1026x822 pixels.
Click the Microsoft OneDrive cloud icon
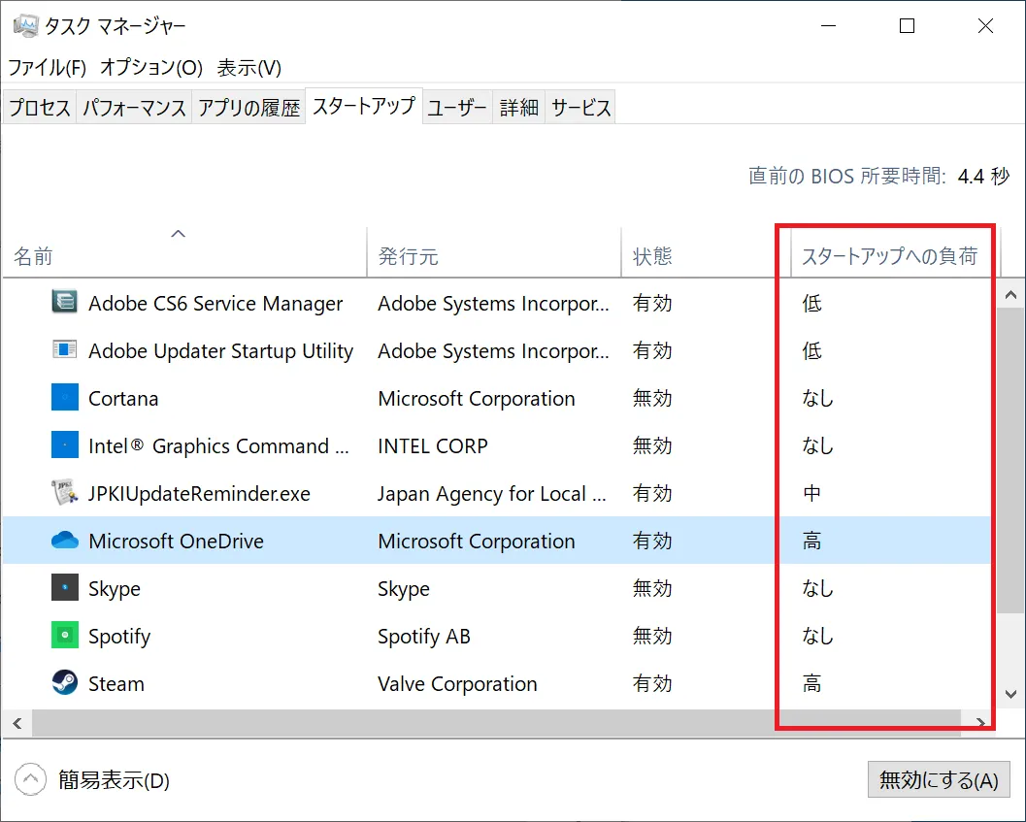[64, 540]
